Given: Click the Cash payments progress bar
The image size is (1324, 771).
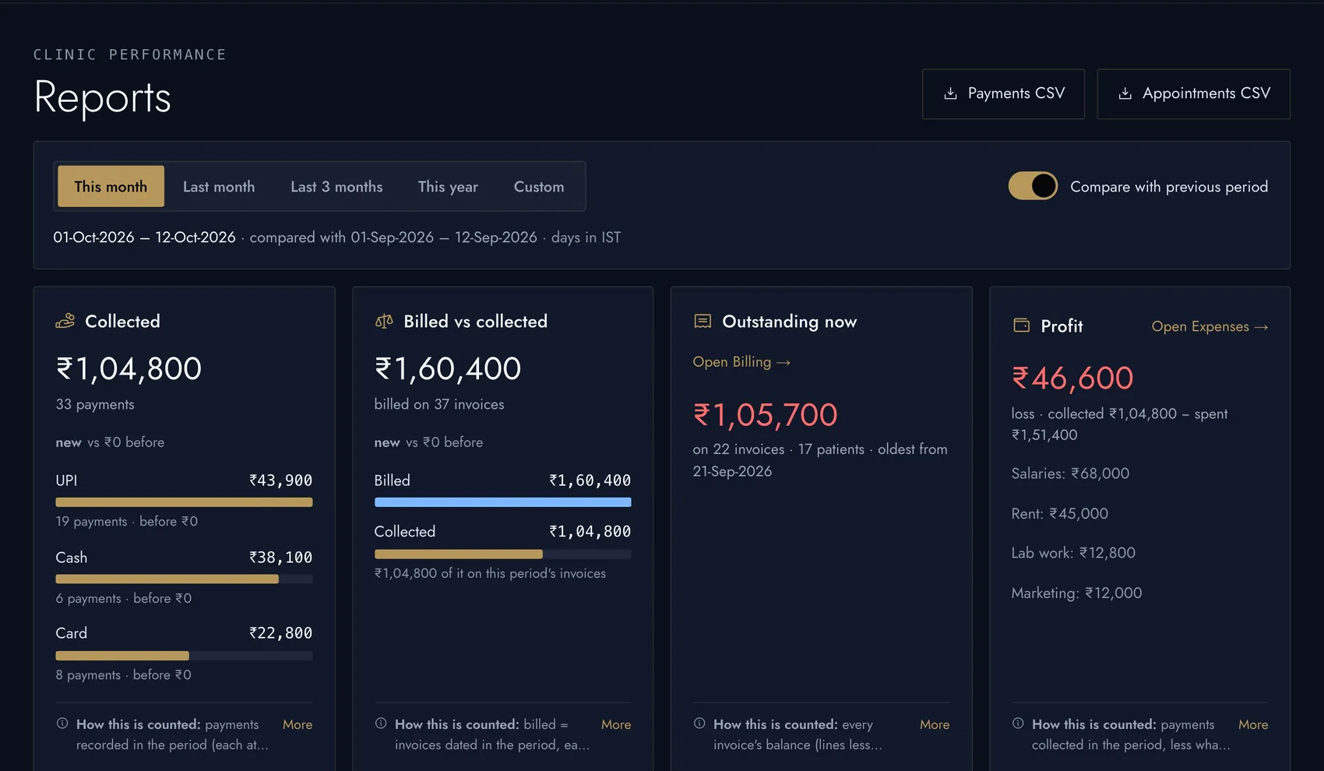Looking at the screenshot, I should (184, 579).
